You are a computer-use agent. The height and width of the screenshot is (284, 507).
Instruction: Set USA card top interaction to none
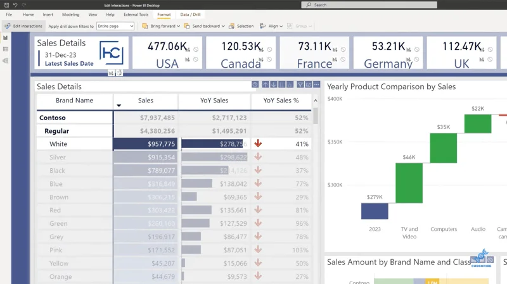[x=196, y=49]
